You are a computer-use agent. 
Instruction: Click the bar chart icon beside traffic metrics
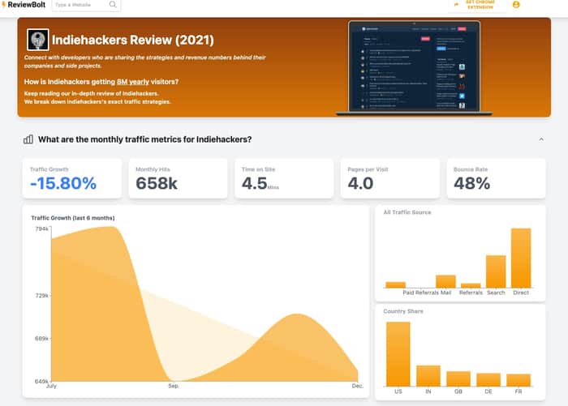click(x=28, y=139)
